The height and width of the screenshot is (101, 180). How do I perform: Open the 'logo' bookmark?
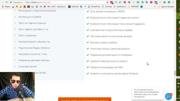pos(31,7)
